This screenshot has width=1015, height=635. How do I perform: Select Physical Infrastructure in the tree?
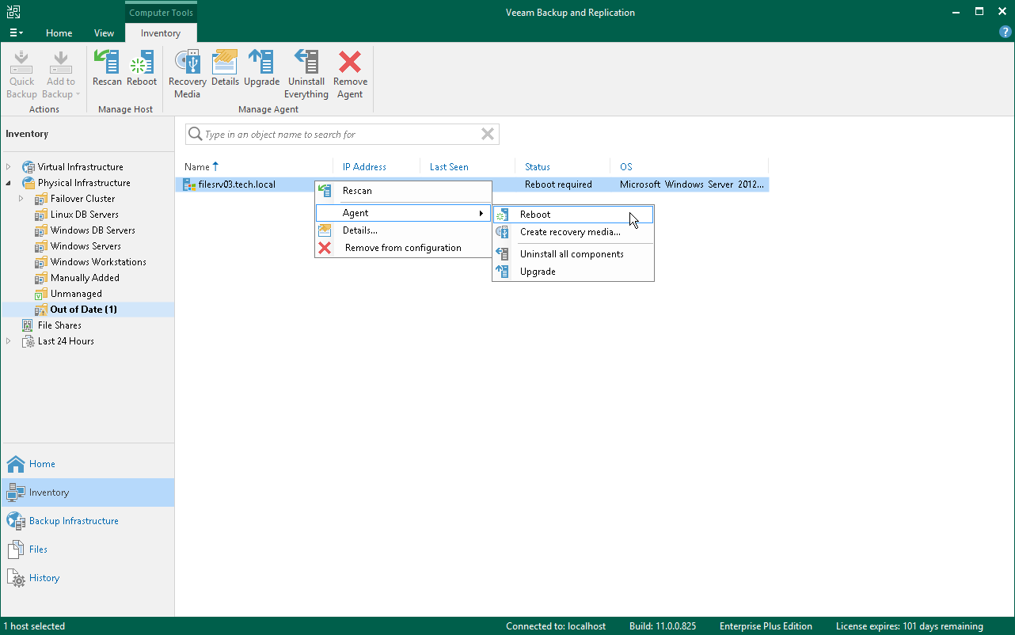click(84, 183)
